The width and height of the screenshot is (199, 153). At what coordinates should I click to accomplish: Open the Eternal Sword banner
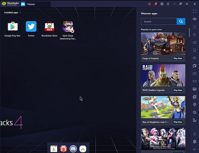[163, 139]
